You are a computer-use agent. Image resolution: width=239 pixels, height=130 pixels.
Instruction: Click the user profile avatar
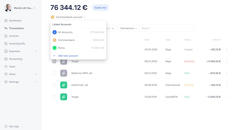pyautogui.click(x=8, y=8)
